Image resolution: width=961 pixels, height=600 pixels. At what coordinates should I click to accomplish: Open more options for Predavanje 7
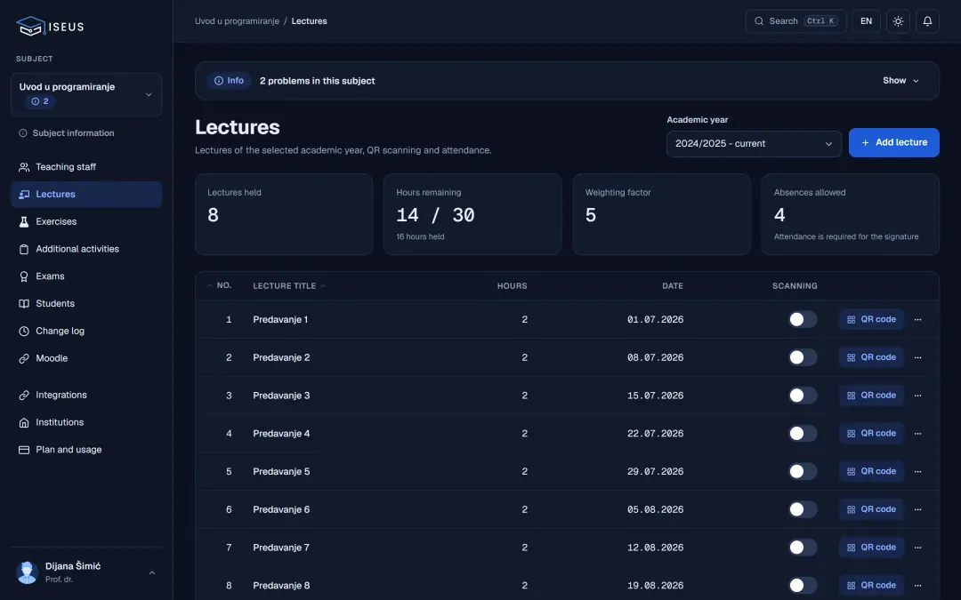[917, 548]
